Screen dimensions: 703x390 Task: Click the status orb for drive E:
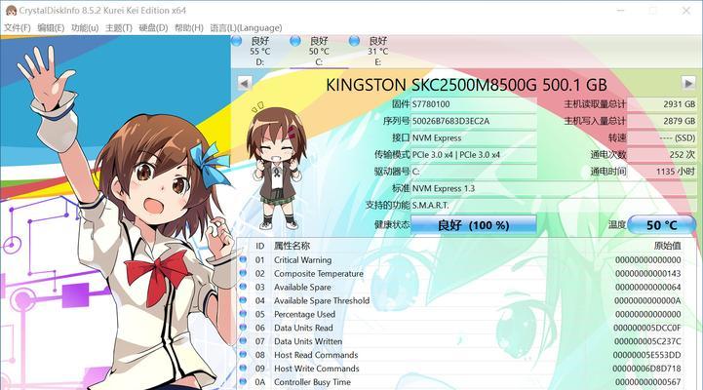coord(354,41)
